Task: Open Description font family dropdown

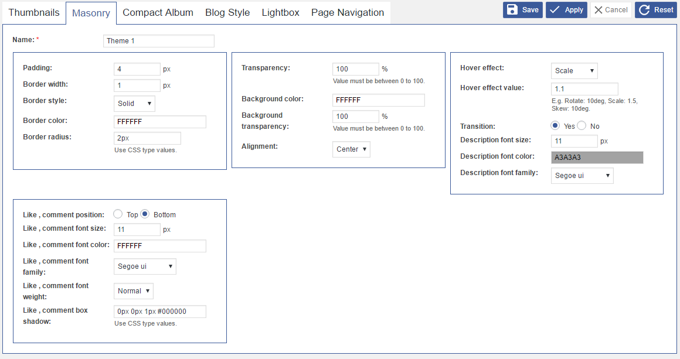Action: 582,176
